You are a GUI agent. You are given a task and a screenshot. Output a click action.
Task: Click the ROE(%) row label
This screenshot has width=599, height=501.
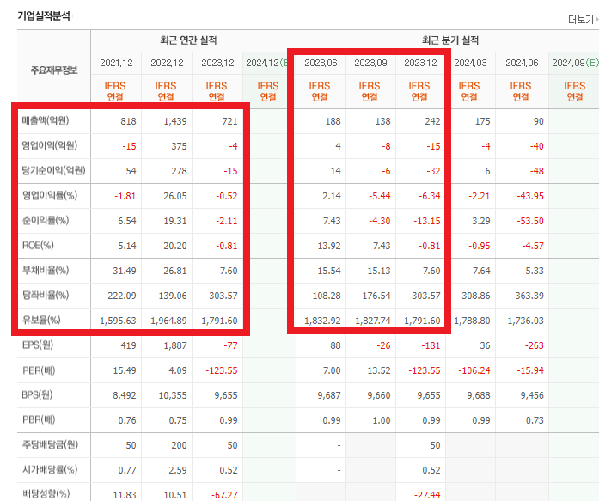pos(38,245)
